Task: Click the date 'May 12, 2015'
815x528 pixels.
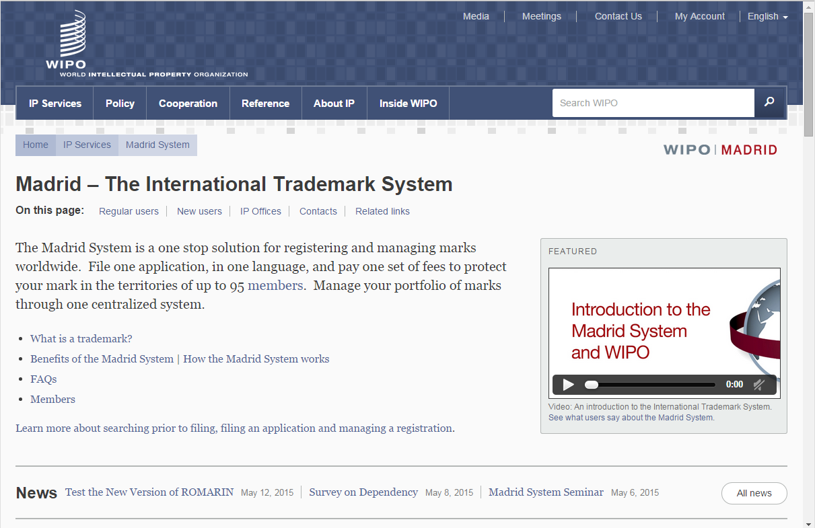Action: tap(267, 493)
